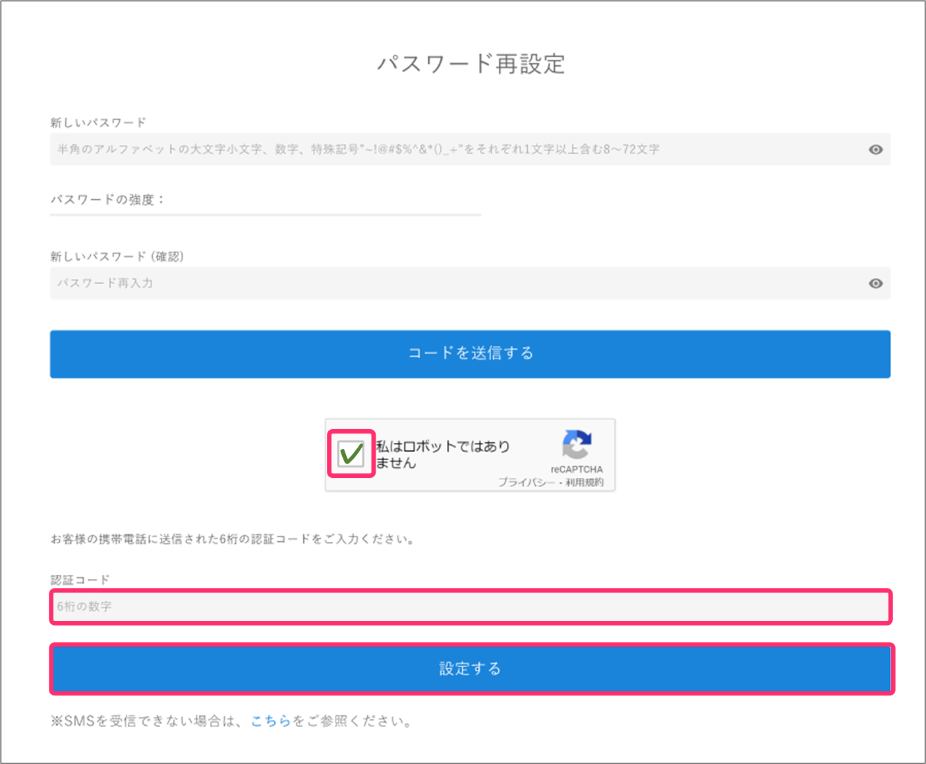Open the reCAPTCHA プライバシー link
The image size is (926, 764).
pyautogui.click(x=527, y=483)
